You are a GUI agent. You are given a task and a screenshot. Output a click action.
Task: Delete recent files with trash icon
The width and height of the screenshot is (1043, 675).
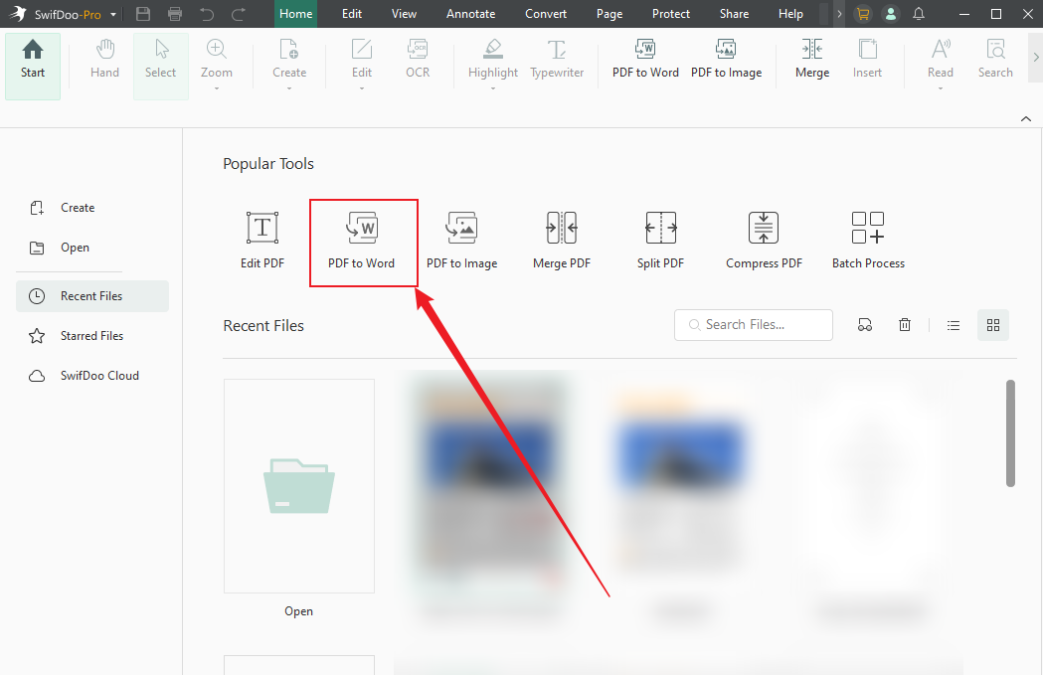tap(905, 325)
